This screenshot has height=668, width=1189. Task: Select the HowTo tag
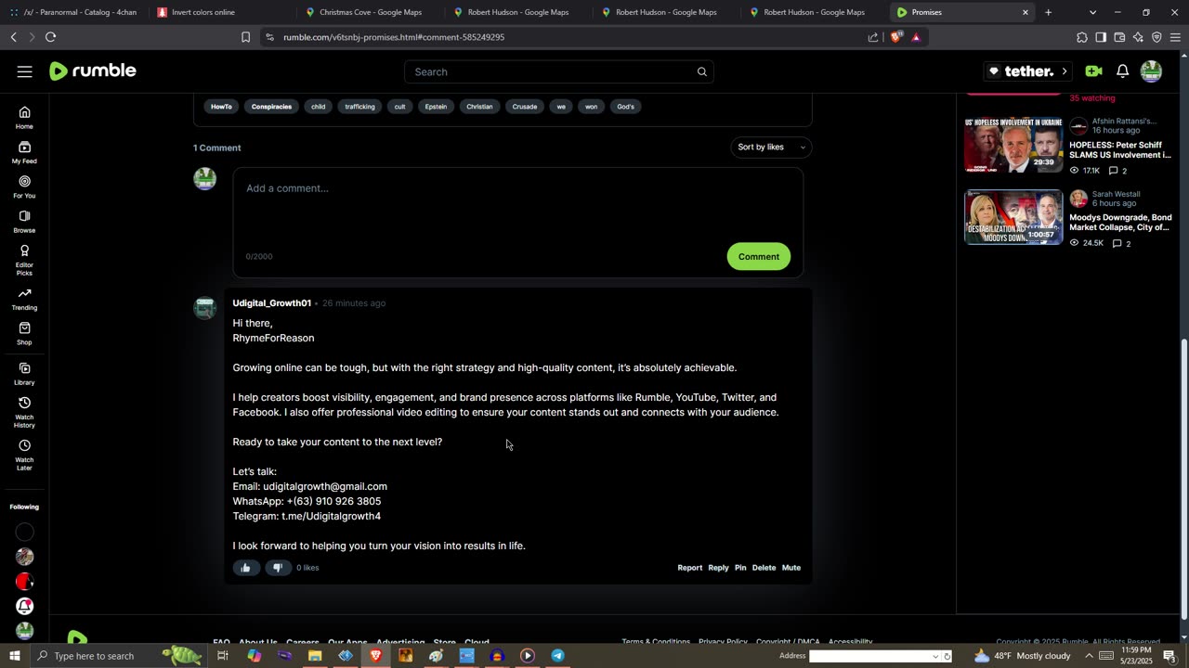pos(221,107)
